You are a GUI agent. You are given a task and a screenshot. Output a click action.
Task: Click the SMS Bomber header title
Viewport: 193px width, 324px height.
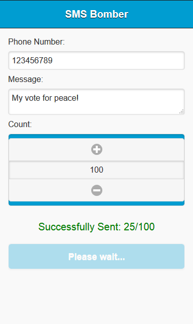[x=97, y=14]
